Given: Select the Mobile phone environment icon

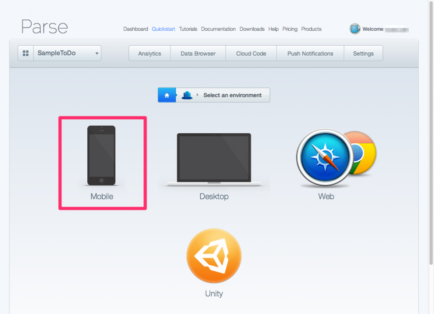Looking at the screenshot, I should [x=101, y=155].
